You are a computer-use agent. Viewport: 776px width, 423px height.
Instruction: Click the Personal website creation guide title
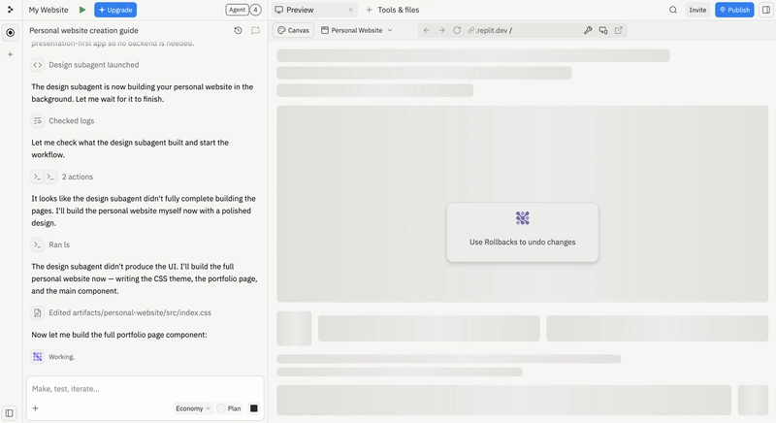click(83, 30)
